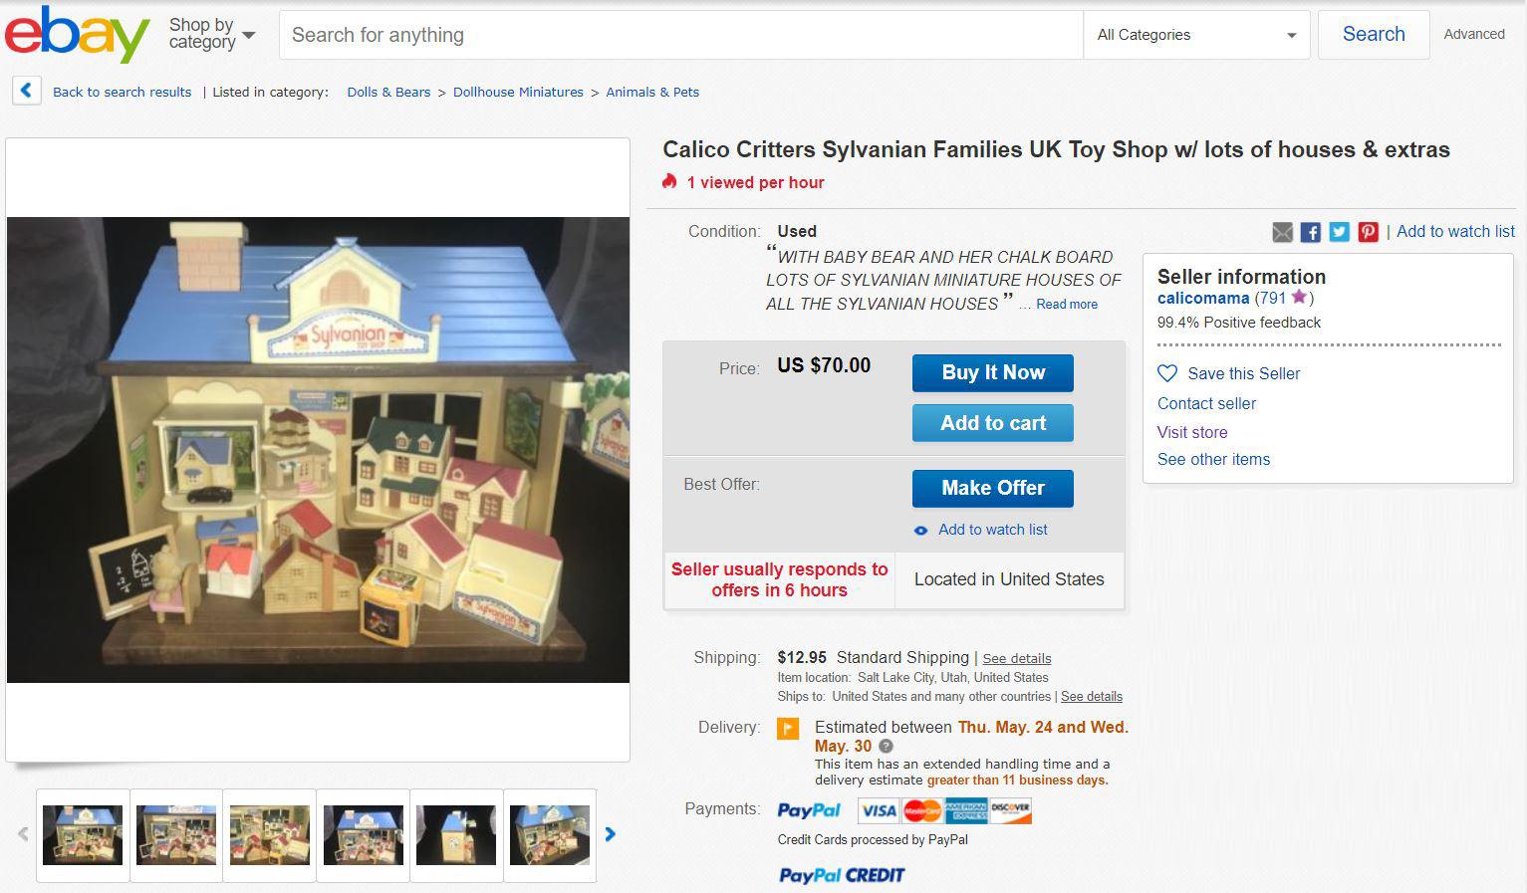Share listing via email icon
The height and width of the screenshot is (893, 1527).
coord(1282,232)
